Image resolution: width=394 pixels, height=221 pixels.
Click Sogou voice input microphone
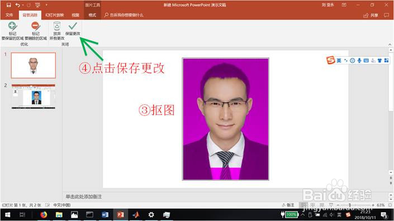coord(359,60)
